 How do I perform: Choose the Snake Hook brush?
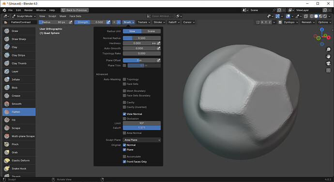(19, 168)
